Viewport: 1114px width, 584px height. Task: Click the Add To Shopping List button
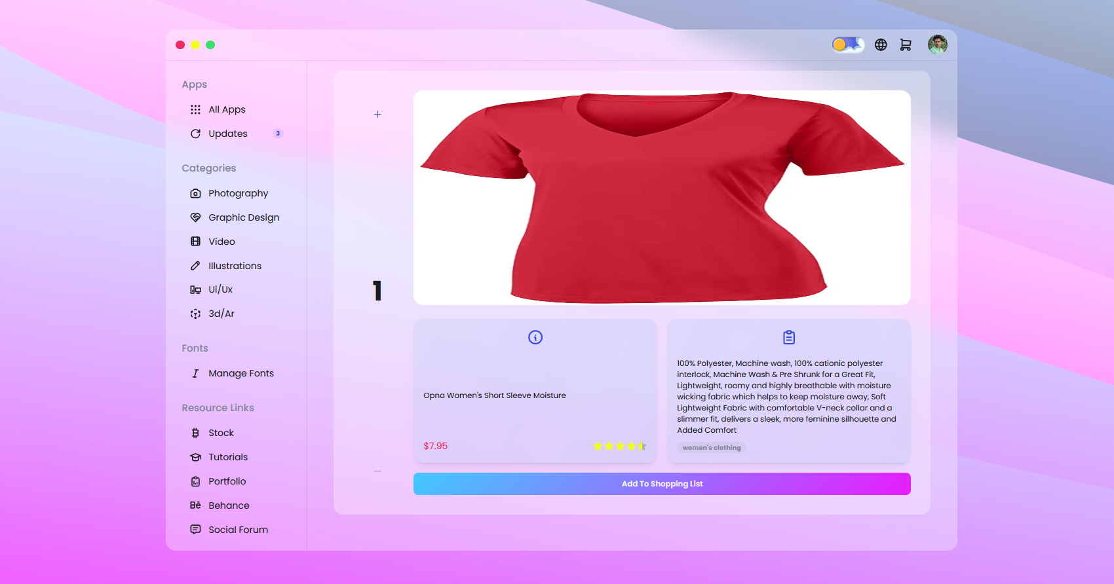(x=662, y=484)
